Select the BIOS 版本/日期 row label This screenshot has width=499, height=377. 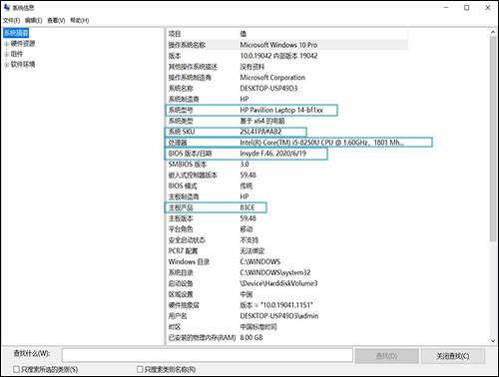[190, 154]
